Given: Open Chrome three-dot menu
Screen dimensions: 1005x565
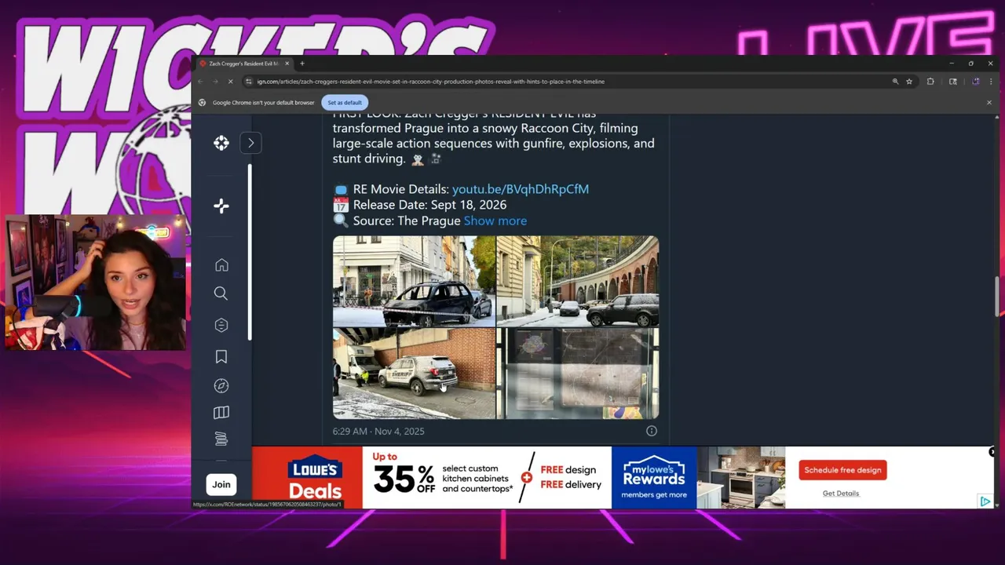Looking at the screenshot, I should [990, 82].
